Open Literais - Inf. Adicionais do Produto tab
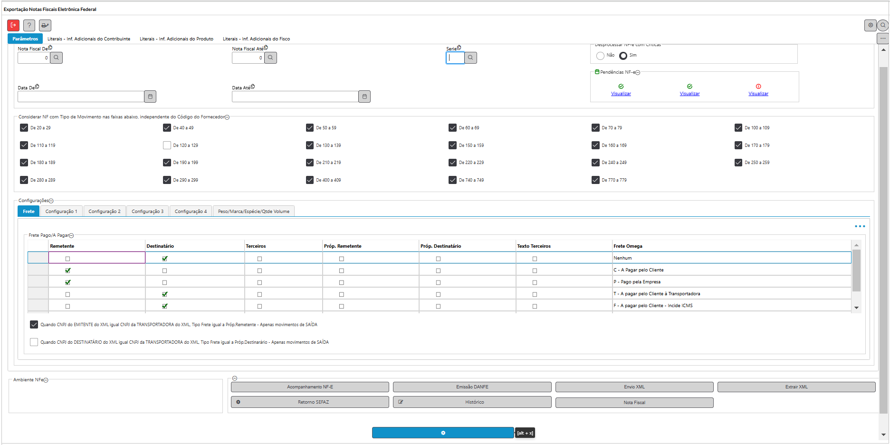 (x=176, y=39)
